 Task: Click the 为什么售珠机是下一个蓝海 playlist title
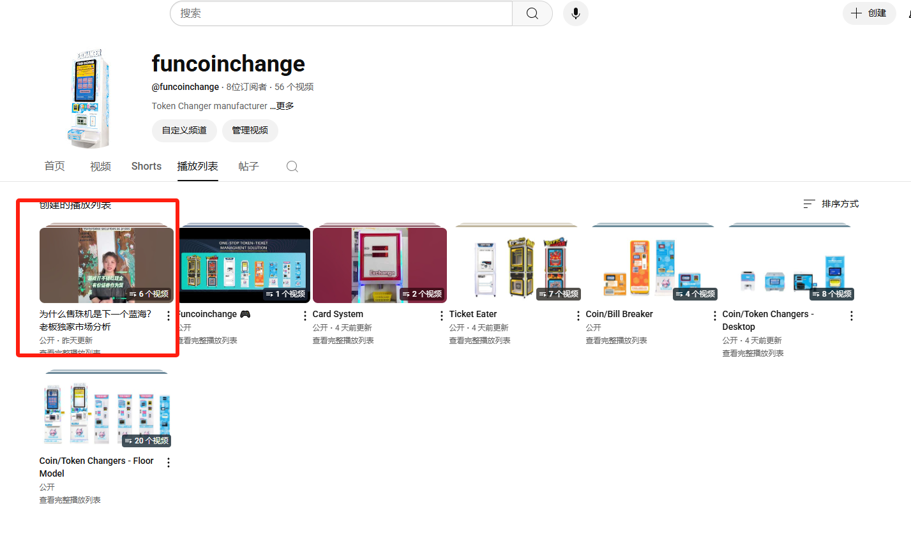click(96, 320)
